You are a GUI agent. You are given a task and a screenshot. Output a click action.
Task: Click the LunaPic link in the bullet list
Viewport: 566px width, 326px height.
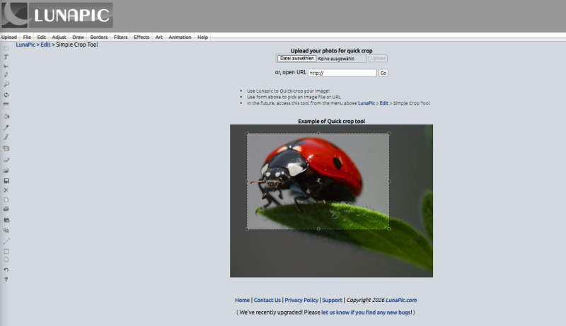coord(366,103)
